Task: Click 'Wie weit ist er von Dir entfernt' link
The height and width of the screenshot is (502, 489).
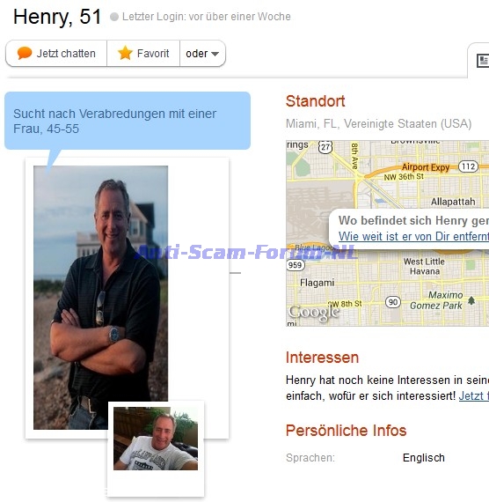Action: click(x=413, y=236)
